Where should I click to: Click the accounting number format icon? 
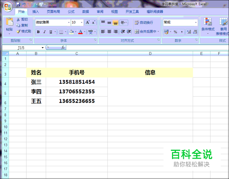[x=166, y=32]
